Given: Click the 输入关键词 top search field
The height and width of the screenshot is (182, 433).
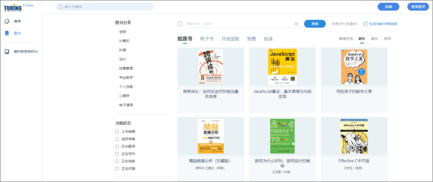Looking at the screenshot, I should click(105, 7).
